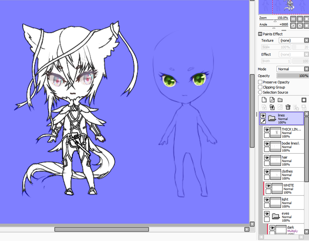This screenshot has width=309, height=241.
Task: Click the '150.0%' zoom value
Action: pyautogui.click(x=283, y=18)
